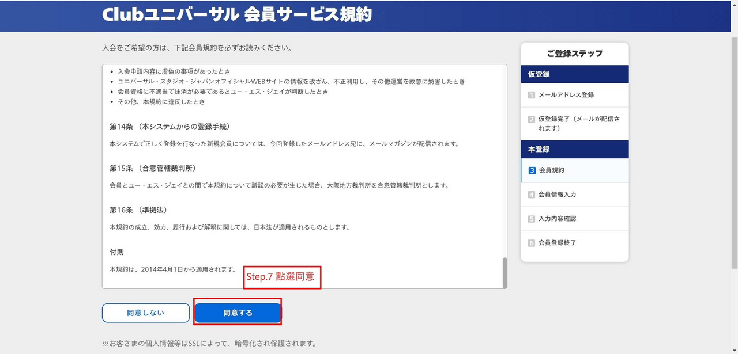Click the 本規約は、2014年4月1日から適用されます text
This screenshot has height=354, width=738.
(173, 269)
